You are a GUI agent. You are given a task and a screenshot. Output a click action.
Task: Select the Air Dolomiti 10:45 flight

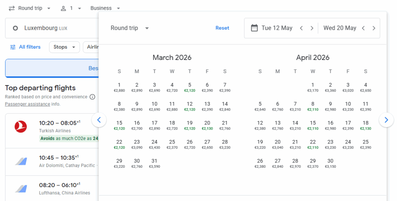click(x=52, y=162)
